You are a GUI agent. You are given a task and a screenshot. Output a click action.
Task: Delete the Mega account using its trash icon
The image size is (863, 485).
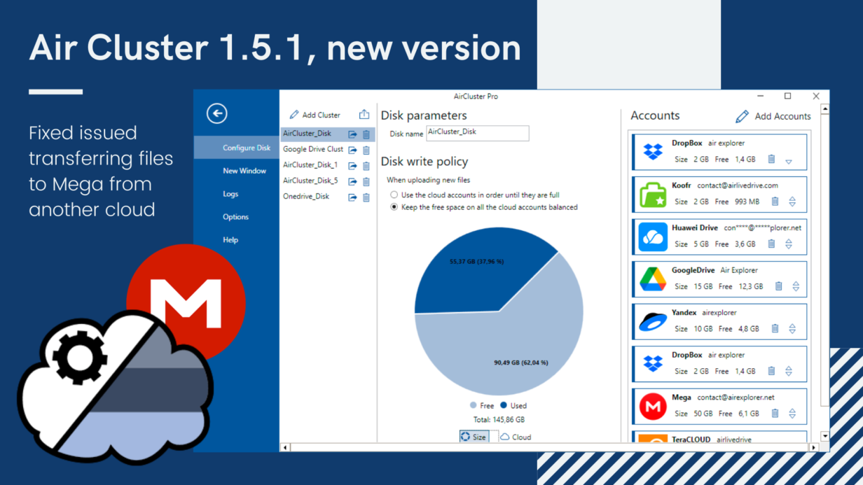[775, 414]
